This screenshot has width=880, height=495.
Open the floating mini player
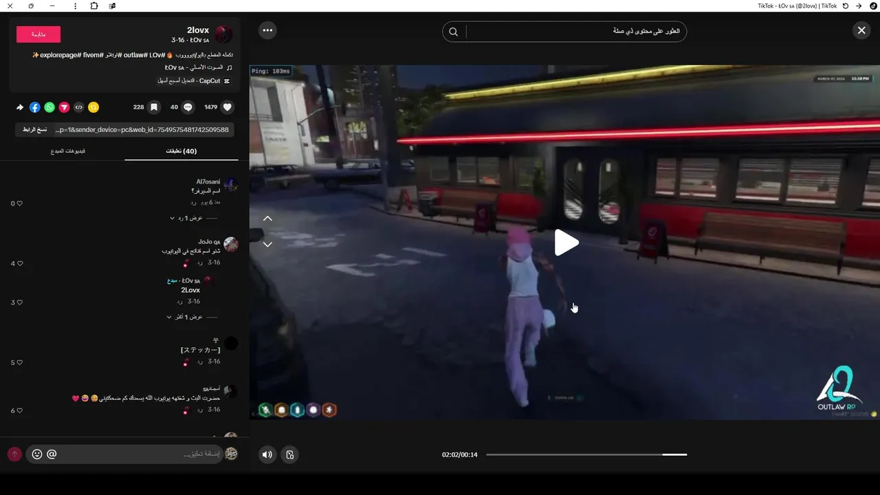point(290,454)
